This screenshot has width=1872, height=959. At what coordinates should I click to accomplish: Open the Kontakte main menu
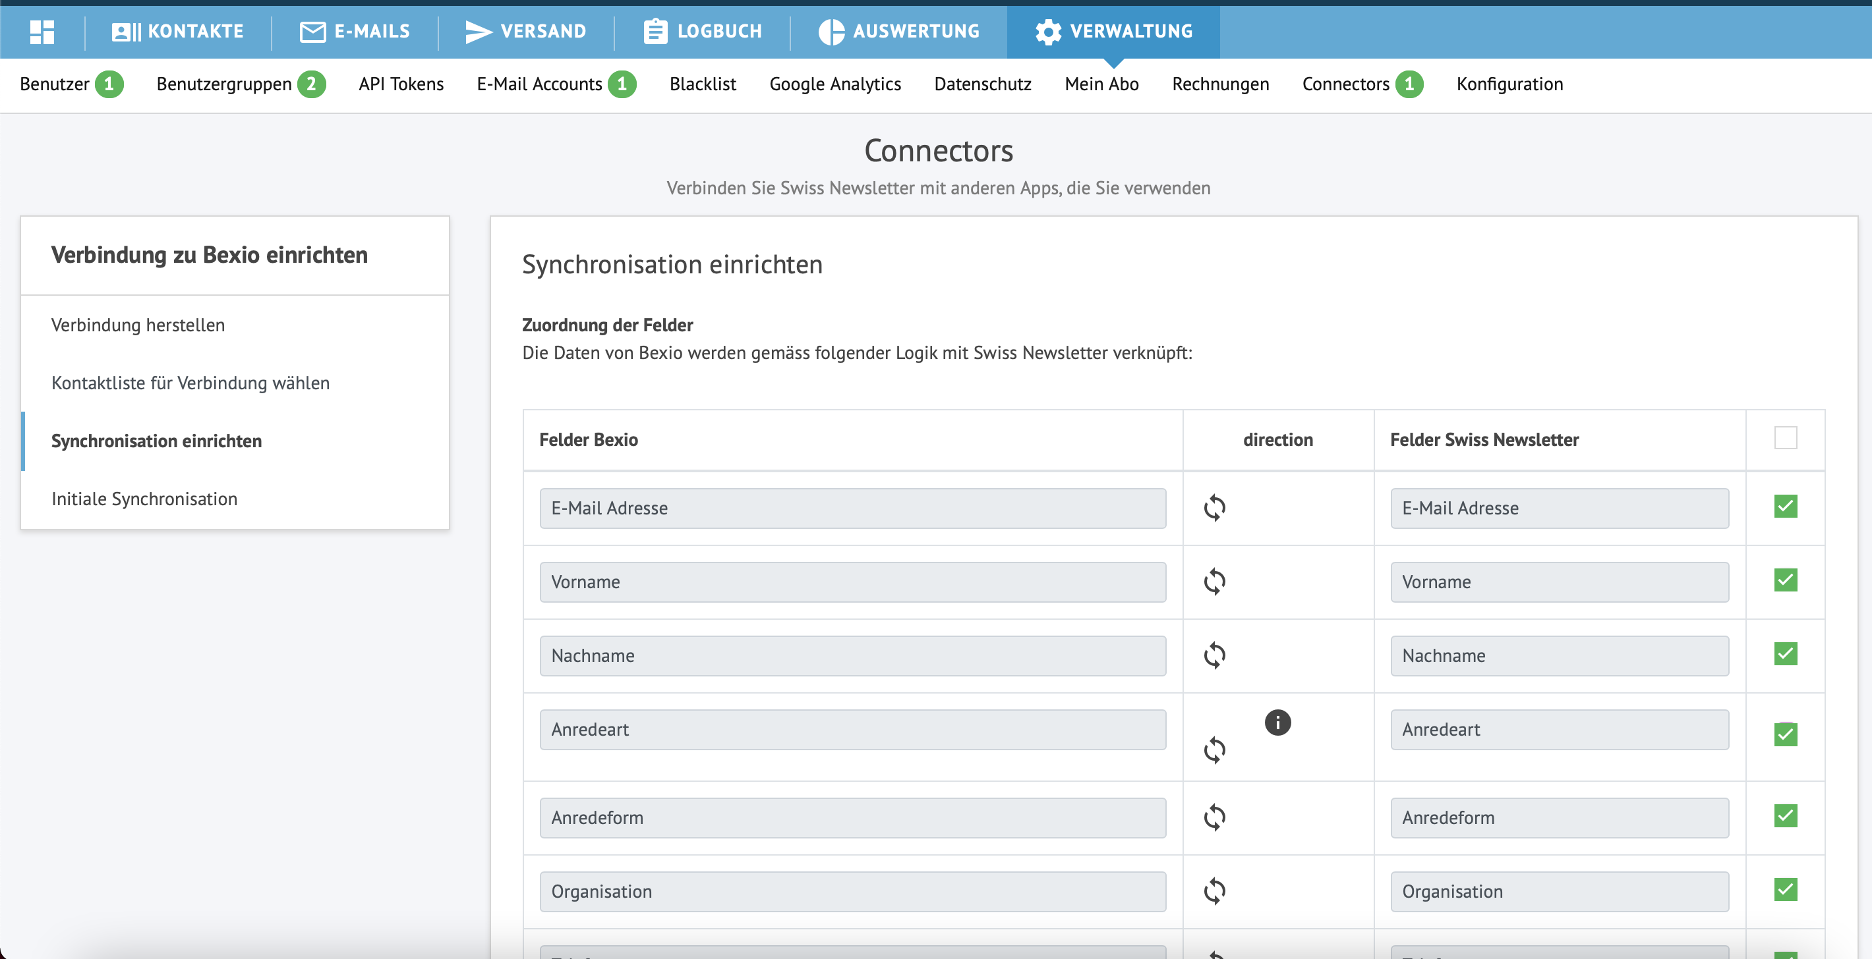pos(178,31)
